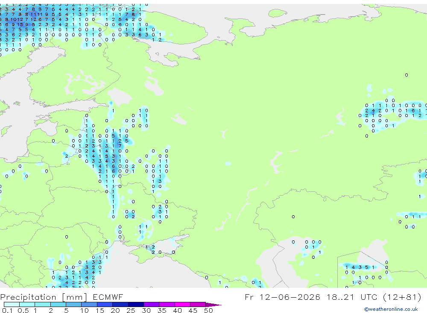
Task: Pick the 25–30 mm legend swatch
Action: pyautogui.click(x=136, y=304)
